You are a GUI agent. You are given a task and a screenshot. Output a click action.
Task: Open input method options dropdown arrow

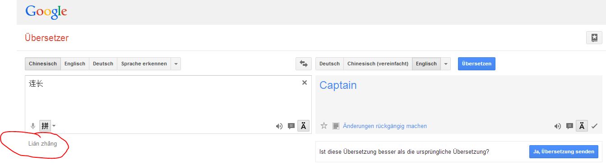54,126
